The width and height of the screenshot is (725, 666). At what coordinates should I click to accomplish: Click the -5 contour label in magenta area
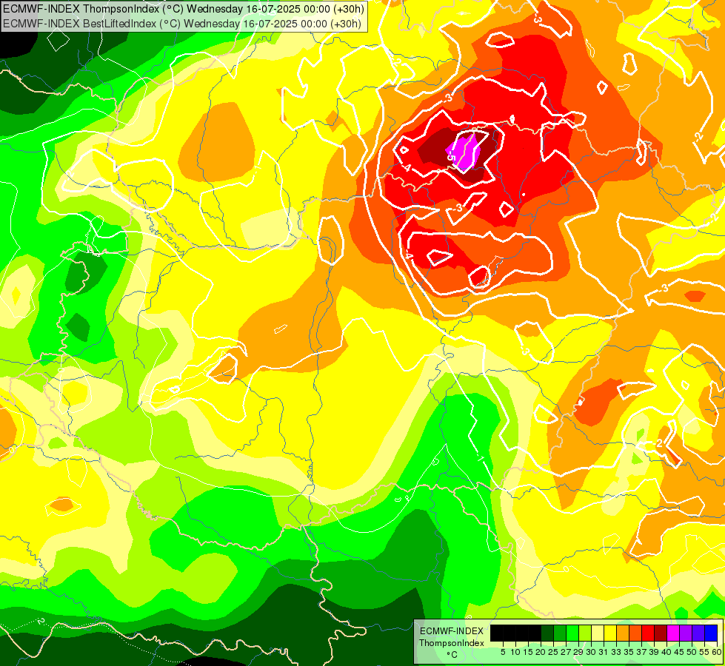tap(452, 156)
